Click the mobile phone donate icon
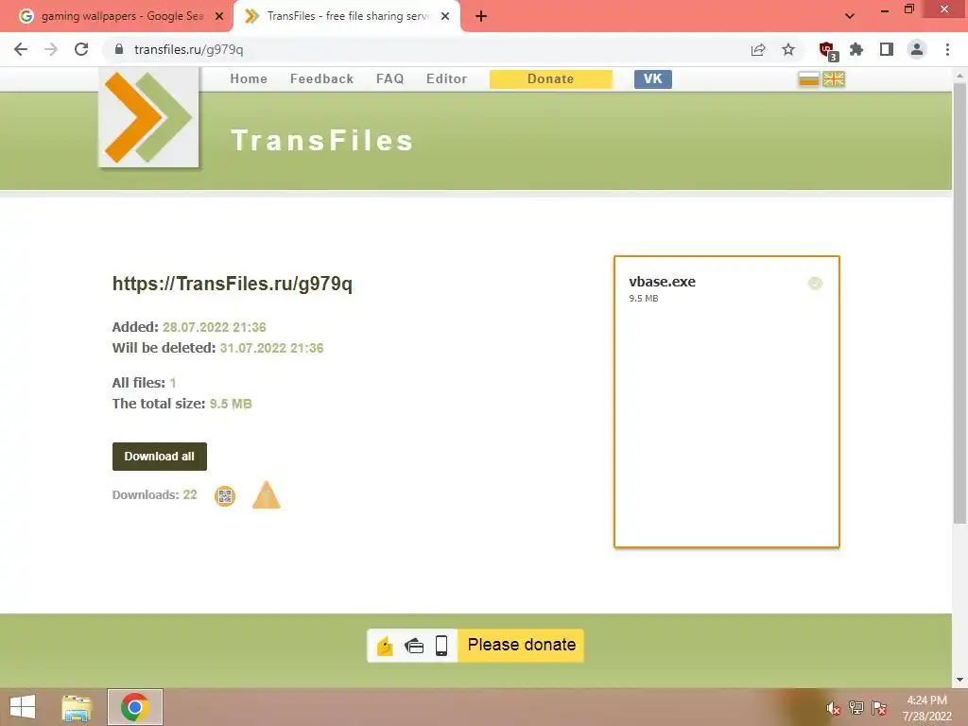This screenshot has width=968, height=726. pos(441,646)
